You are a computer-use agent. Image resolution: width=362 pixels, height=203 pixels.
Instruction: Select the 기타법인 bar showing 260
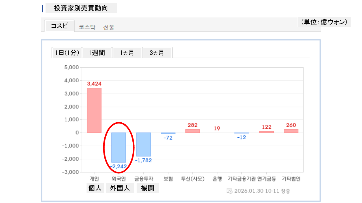[291, 131]
